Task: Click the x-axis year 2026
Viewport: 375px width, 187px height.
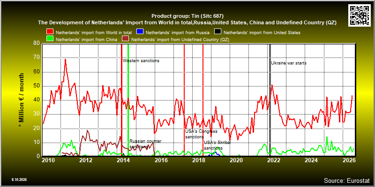Action: tap(349, 160)
